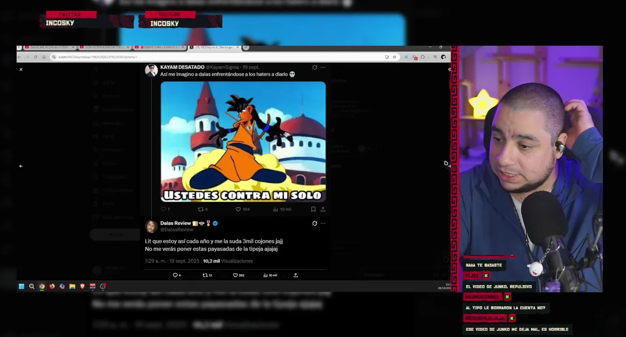Screen dimensions: 626x337
Task: Open Windows taskbar search
Action: pyautogui.click(x=32, y=286)
